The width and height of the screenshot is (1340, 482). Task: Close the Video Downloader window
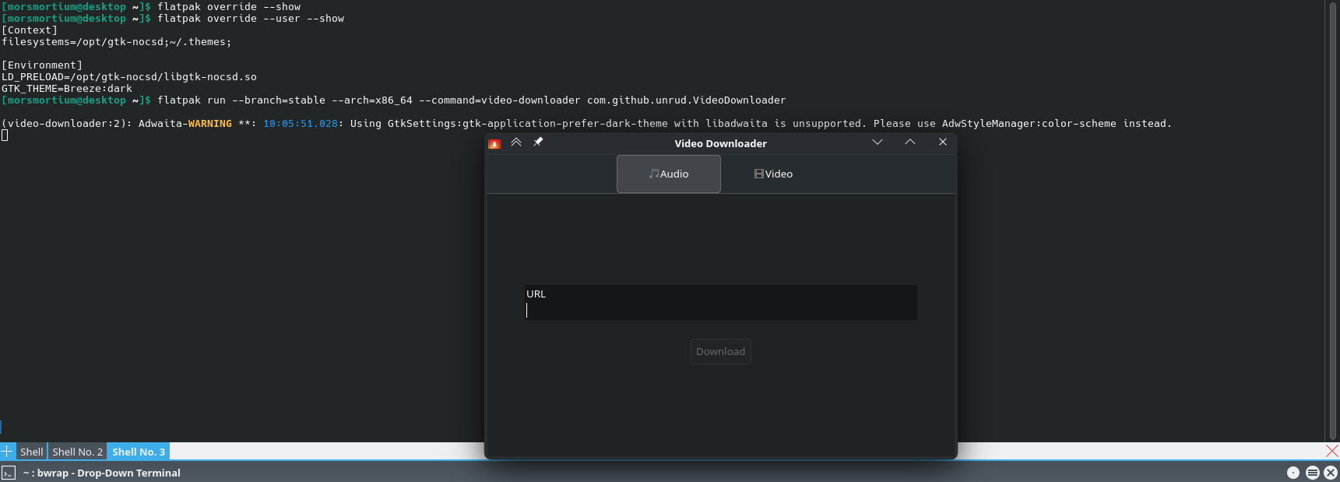(x=943, y=142)
